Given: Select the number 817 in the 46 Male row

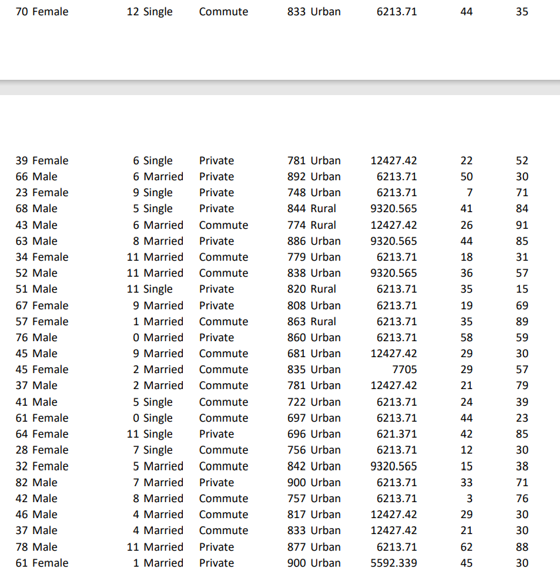Looking at the screenshot, I should coord(297,514).
